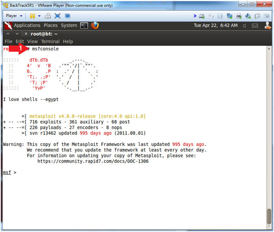Click the terminal vertical scrollbar thumb
The height and width of the screenshot is (232, 274).
tap(269, 216)
